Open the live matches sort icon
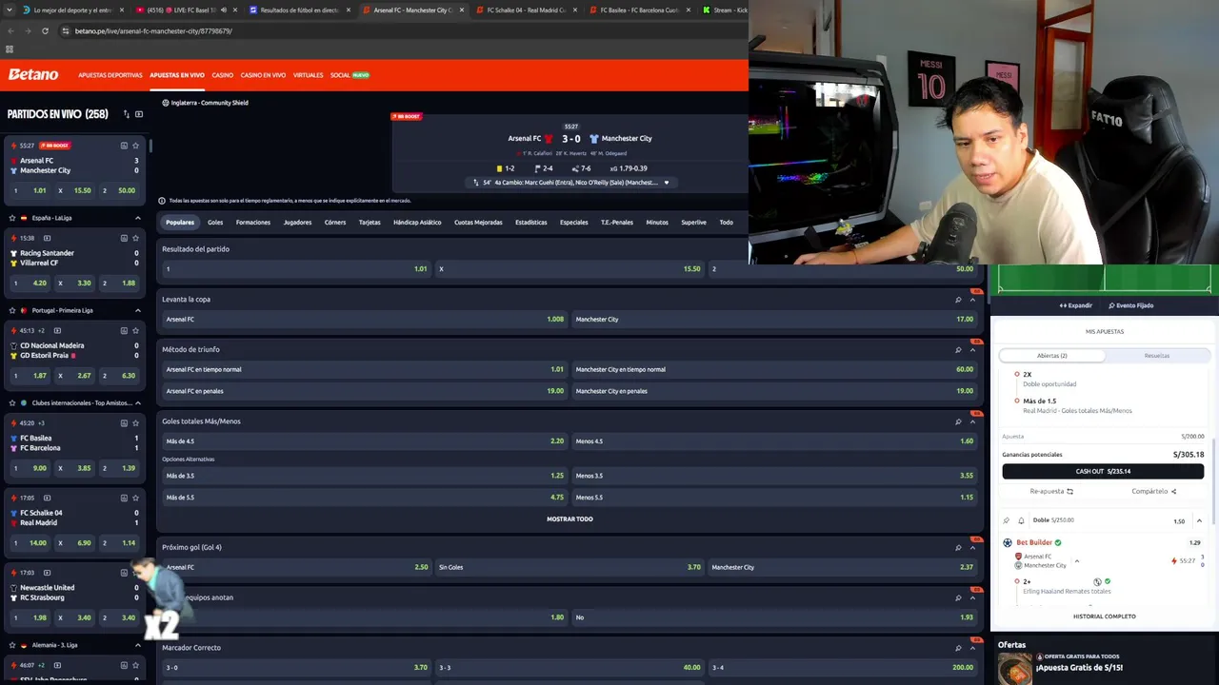 (x=126, y=114)
